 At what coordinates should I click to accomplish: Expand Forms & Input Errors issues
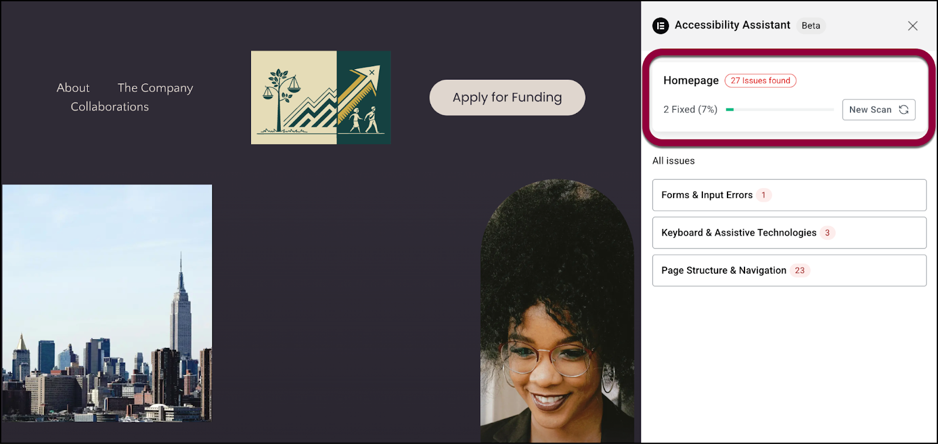coord(789,195)
